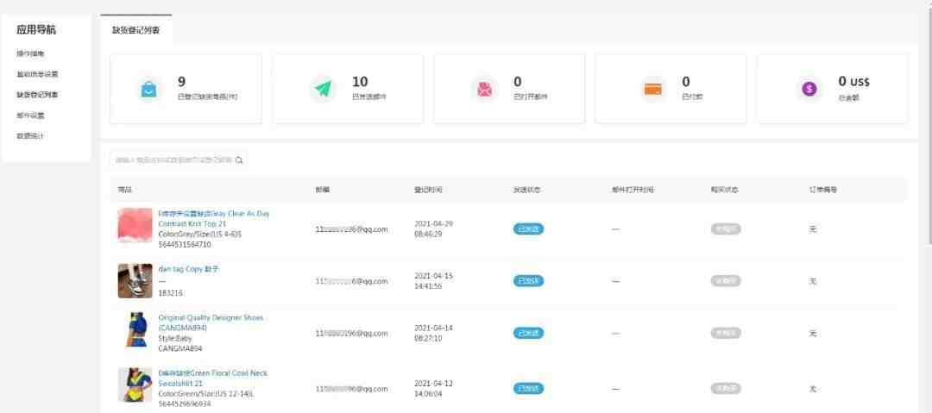Viewport: 932px width, 413px height.
Task: Click the dan tag Copy sneakers thumbnail
Action: [x=135, y=281]
